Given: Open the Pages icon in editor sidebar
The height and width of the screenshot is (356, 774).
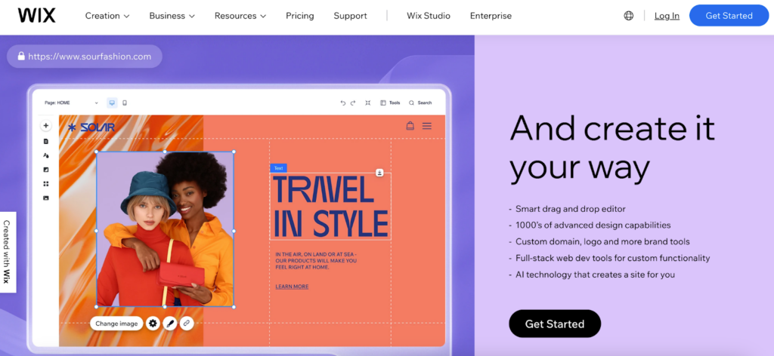Looking at the screenshot, I should tap(46, 141).
